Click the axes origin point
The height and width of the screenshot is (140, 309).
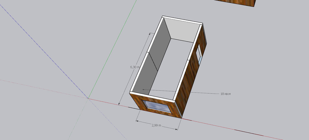pyautogui.click(x=88, y=98)
